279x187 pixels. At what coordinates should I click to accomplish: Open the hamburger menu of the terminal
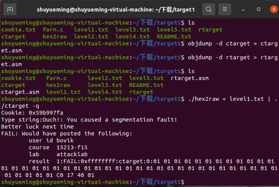[x=224, y=9]
